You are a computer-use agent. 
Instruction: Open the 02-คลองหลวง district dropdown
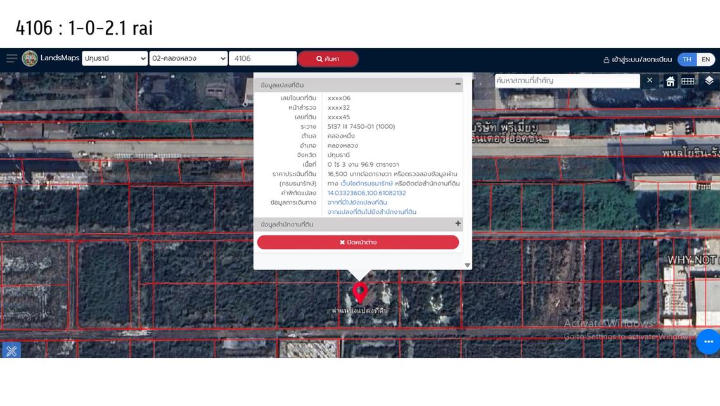point(188,58)
